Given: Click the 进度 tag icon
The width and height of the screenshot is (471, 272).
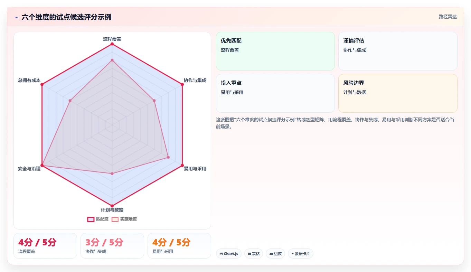Looking at the screenshot, I should pyautogui.click(x=271, y=254).
